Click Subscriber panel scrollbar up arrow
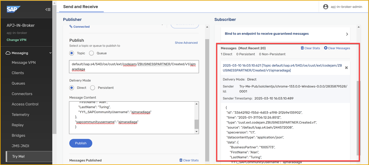 [359, 27]
